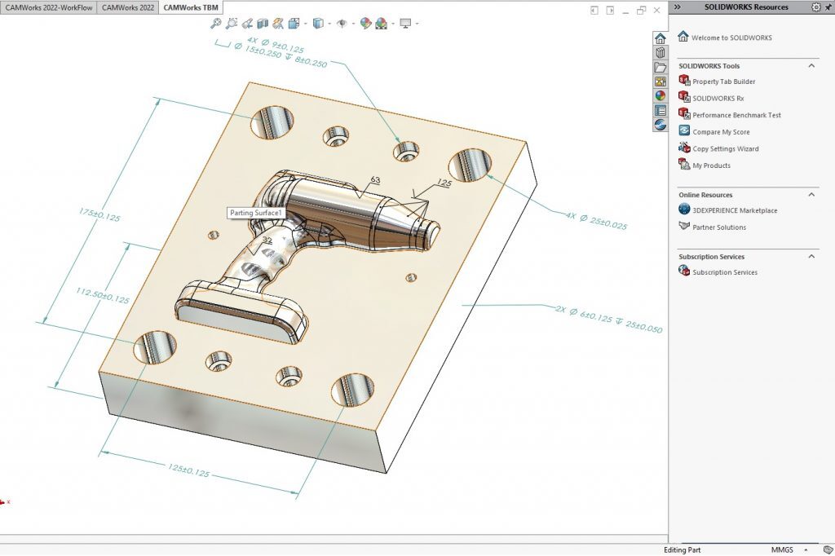Expand the Display Style dropdown

pyautogui.click(x=329, y=24)
